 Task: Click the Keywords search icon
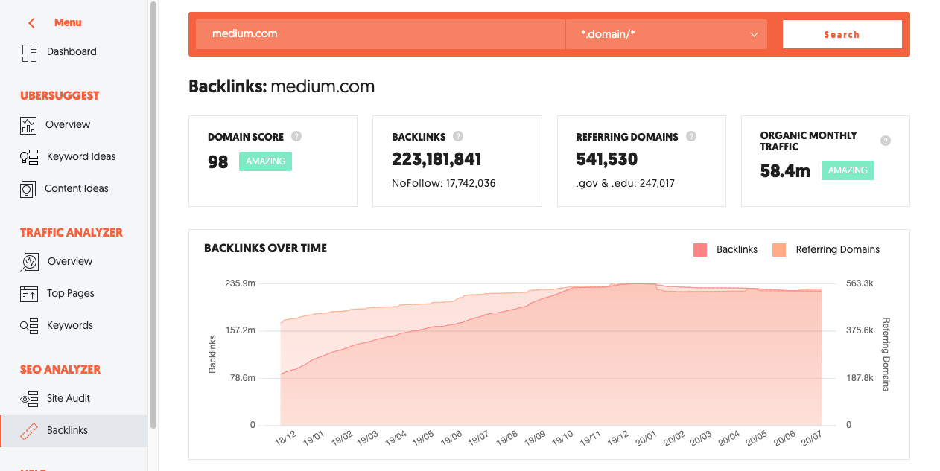click(29, 326)
